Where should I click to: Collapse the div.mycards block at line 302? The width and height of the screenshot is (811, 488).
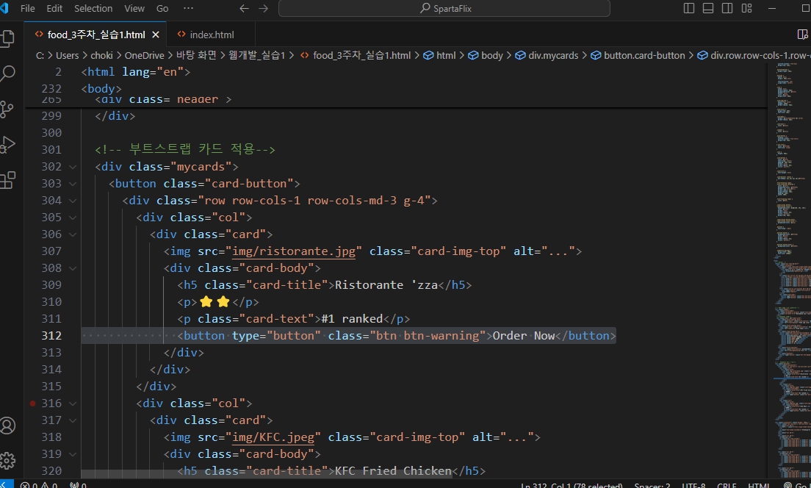(x=73, y=167)
